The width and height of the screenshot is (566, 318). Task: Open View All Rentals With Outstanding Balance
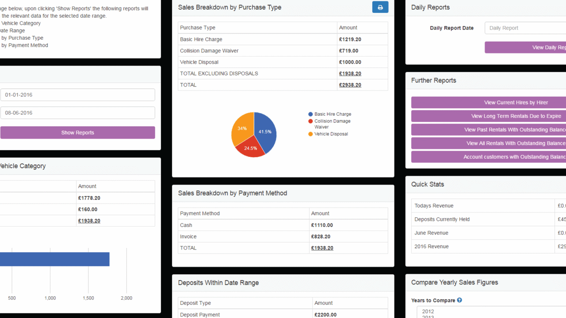[516, 143]
